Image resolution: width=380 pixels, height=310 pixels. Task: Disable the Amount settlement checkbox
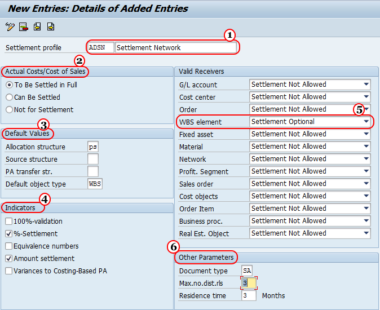click(9, 259)
